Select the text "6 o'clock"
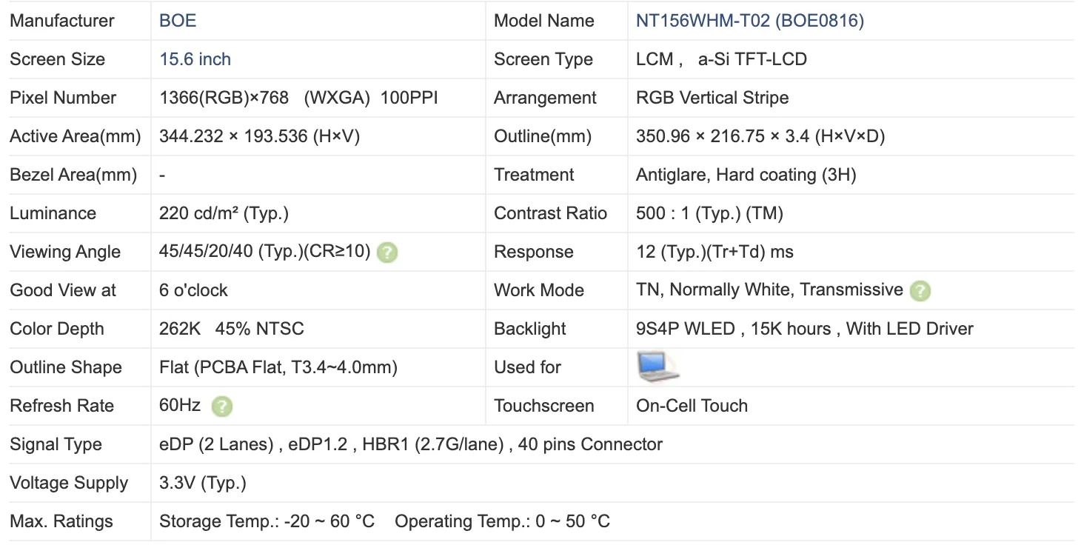The height and width of the screenshot is (545, 1081). (x=193, y=290)
